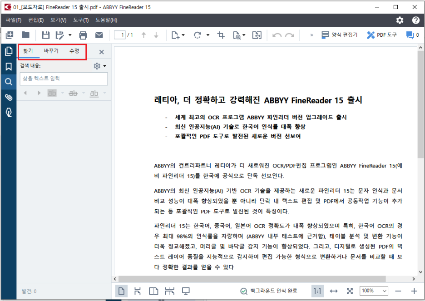
Task: Select two-page scrolling view mode
Action: click(x=170, y=291)
